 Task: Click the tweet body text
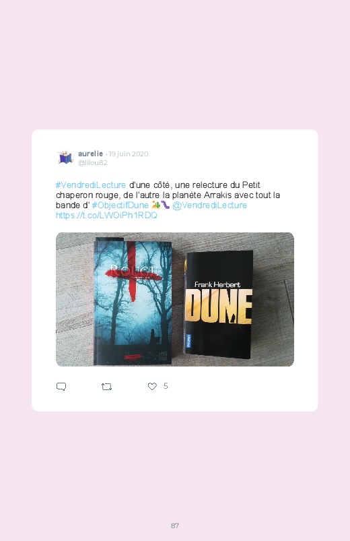point(168,200)
